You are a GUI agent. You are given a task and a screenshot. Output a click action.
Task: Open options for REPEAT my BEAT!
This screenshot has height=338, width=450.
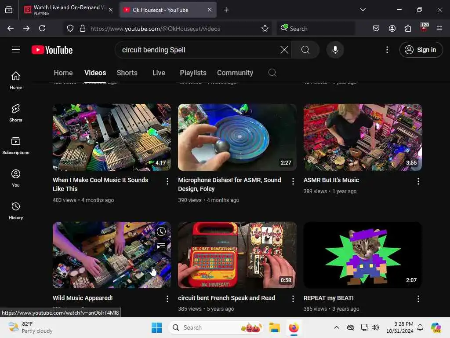(x=418, y=299)
